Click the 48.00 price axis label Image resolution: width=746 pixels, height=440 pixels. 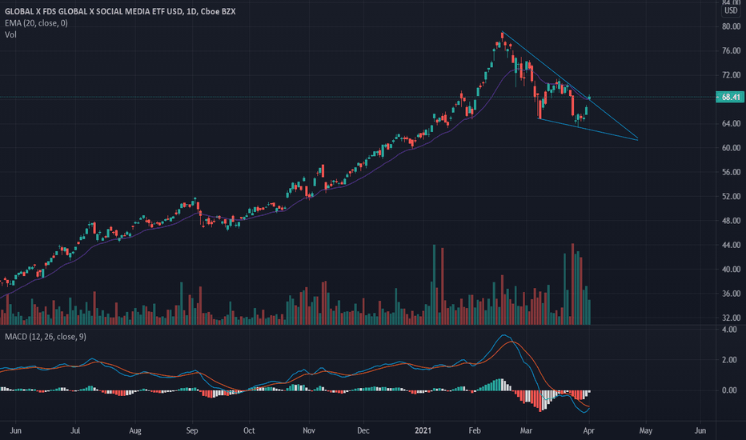[x=731, y=221]
